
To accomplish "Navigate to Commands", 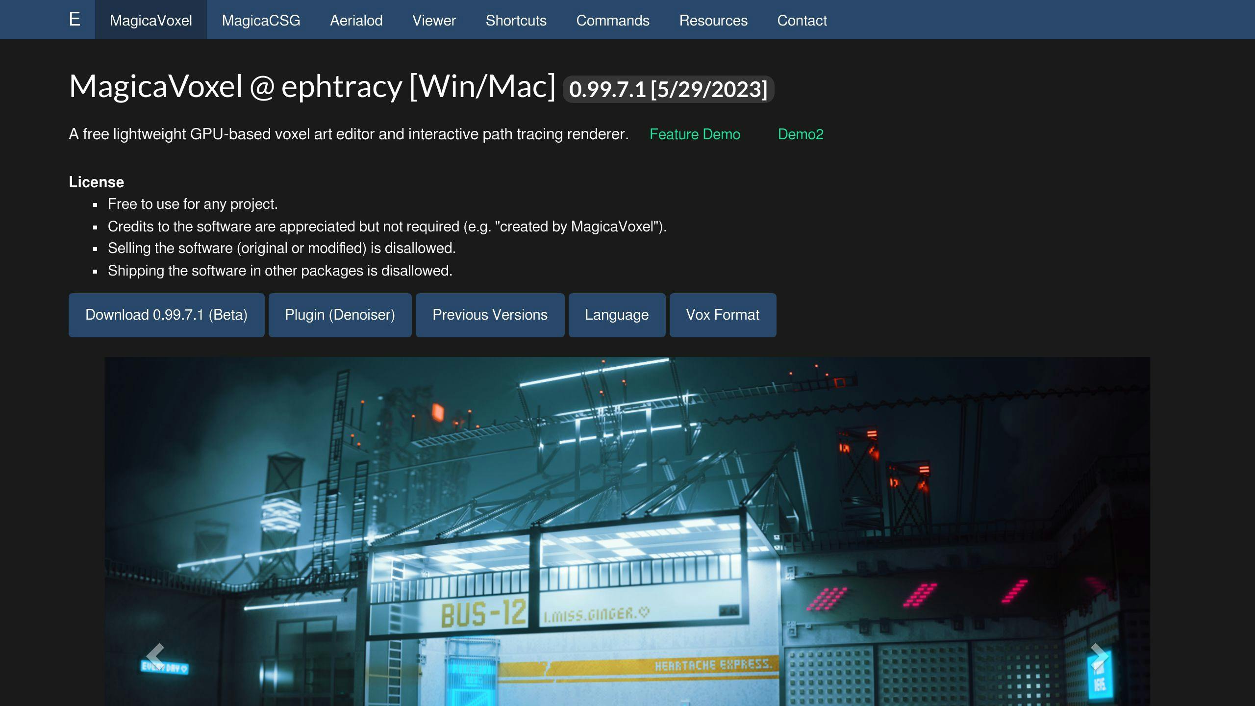I will coord(613,20).
